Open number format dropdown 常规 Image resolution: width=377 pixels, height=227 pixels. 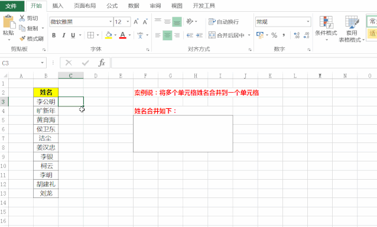pyautogui.click(x=308, y=22)
